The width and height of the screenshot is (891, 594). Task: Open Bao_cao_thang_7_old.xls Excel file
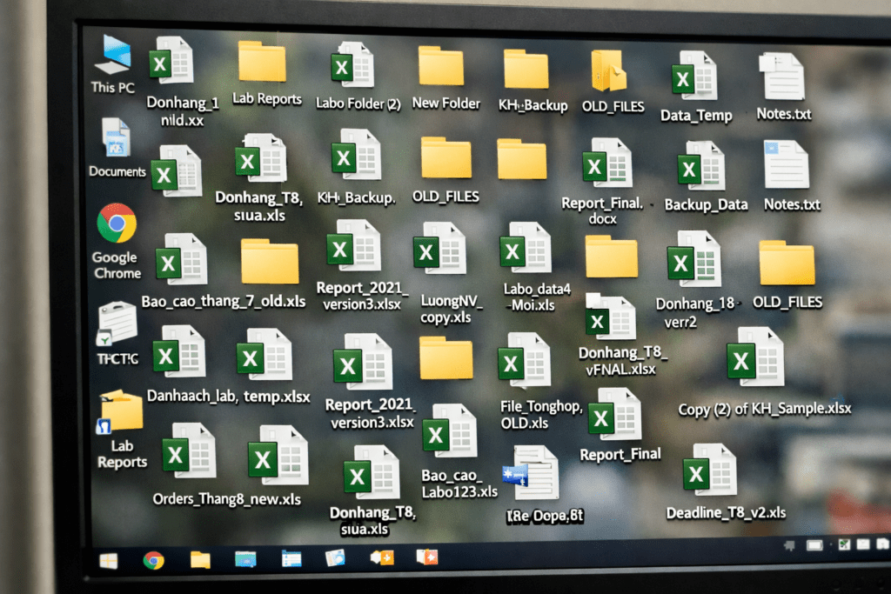click(180, 259)
